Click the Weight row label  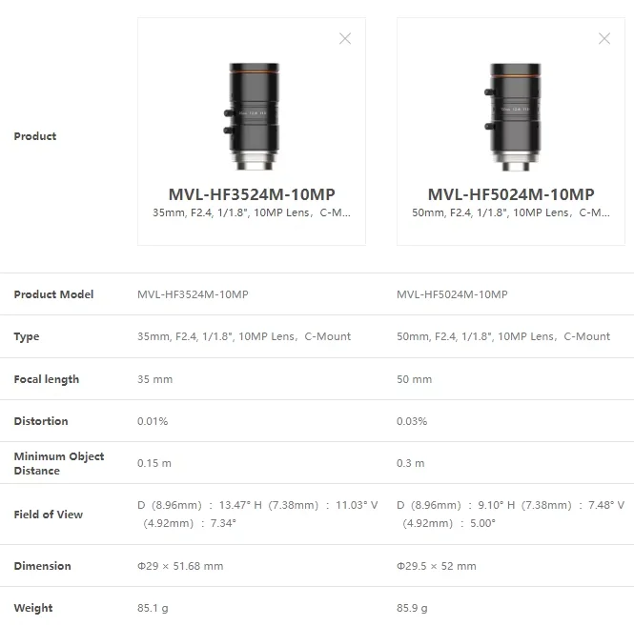coord(33,608)
